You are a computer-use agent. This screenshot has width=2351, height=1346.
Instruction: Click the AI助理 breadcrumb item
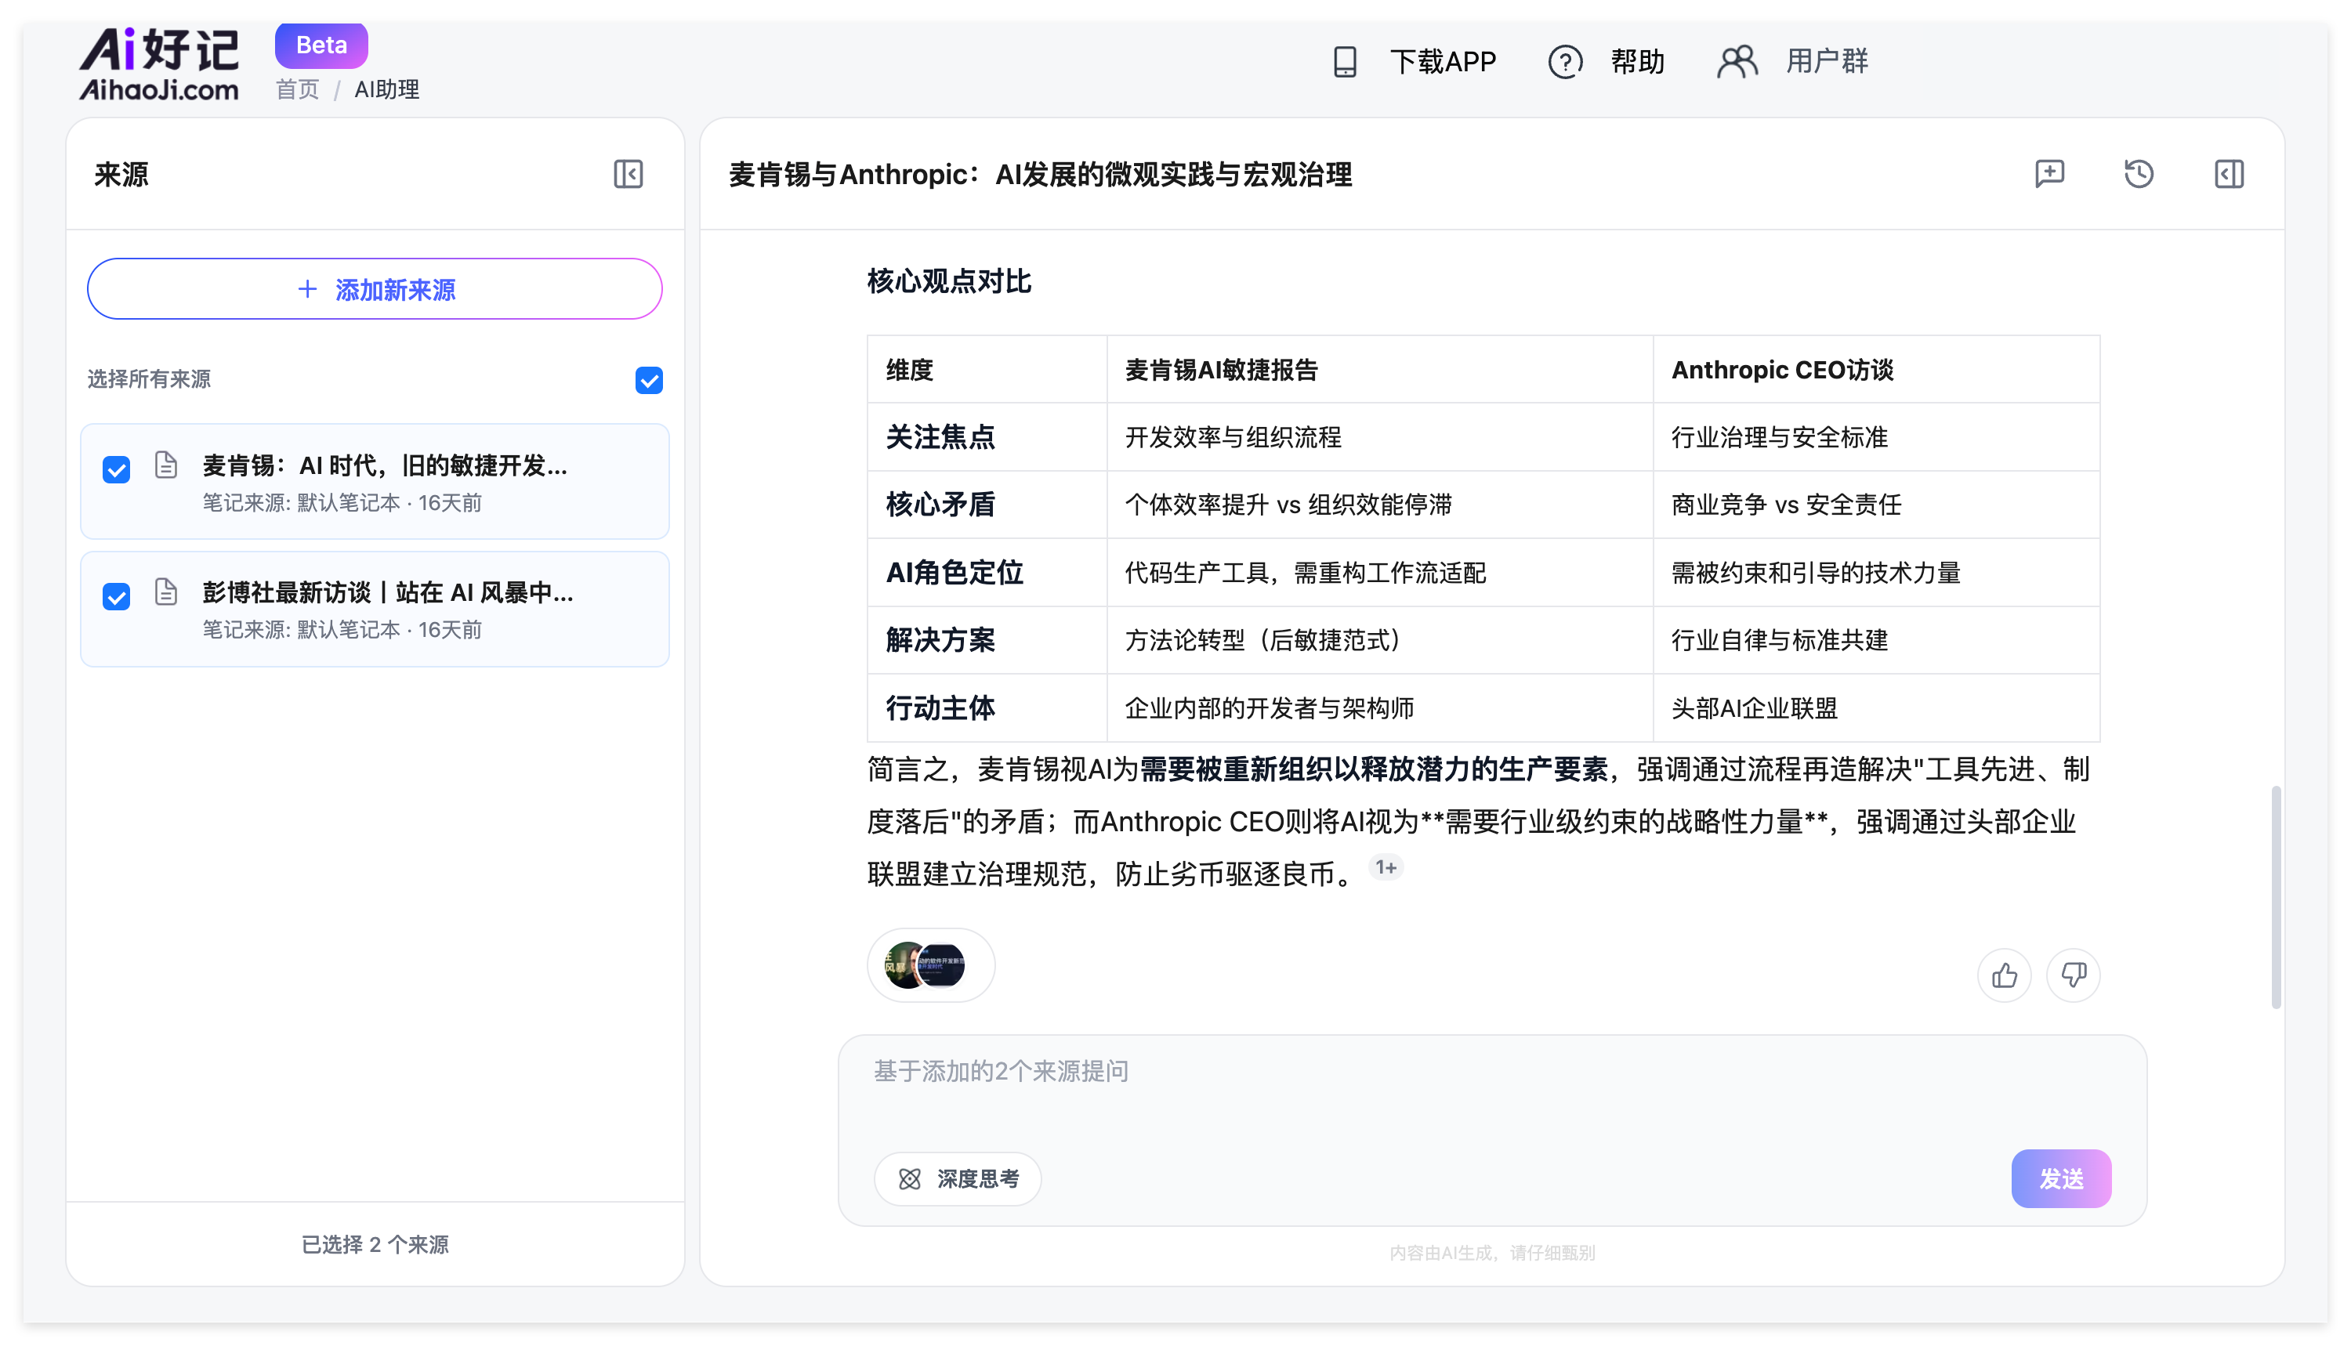tap(386, 89)
